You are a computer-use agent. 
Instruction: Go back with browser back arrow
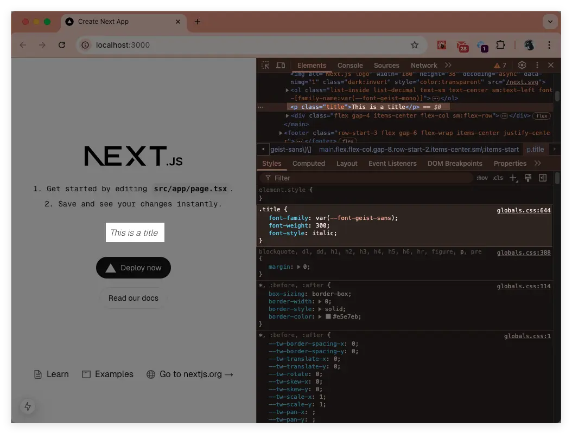23,45
